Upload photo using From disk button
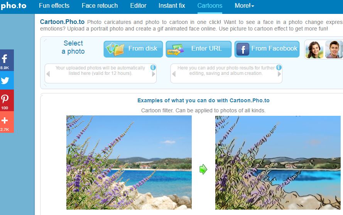 133,49
